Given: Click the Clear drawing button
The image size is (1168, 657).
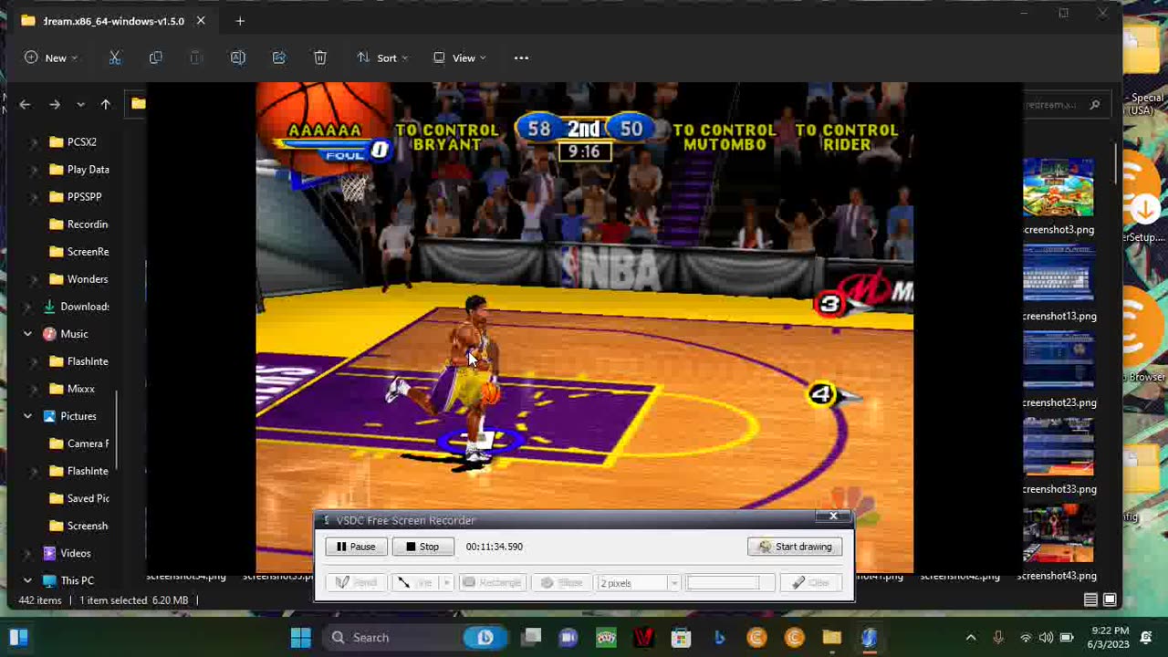Looking at the screenshot, I should click(810, 582).
